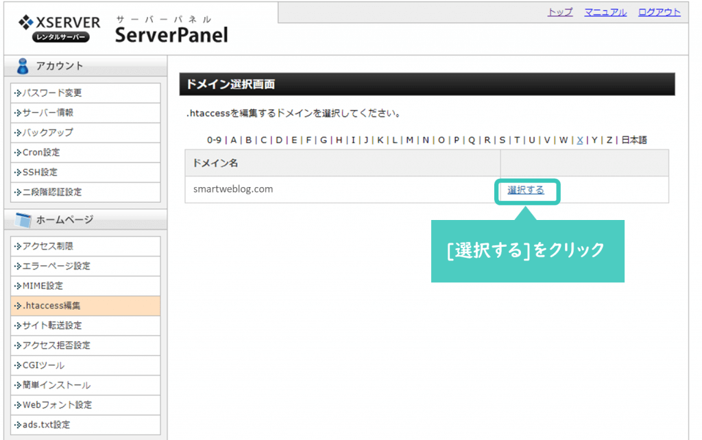Open エラーページ設定 menu item
Image resolution: width=702 pixels, height=440 pixels.
point(86,266)
